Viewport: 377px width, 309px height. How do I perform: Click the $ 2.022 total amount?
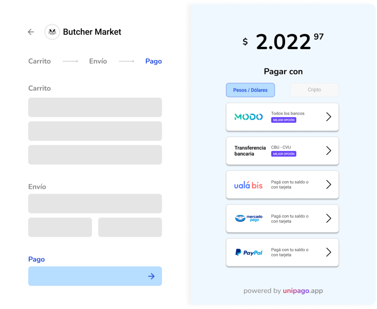coord(283,41)
